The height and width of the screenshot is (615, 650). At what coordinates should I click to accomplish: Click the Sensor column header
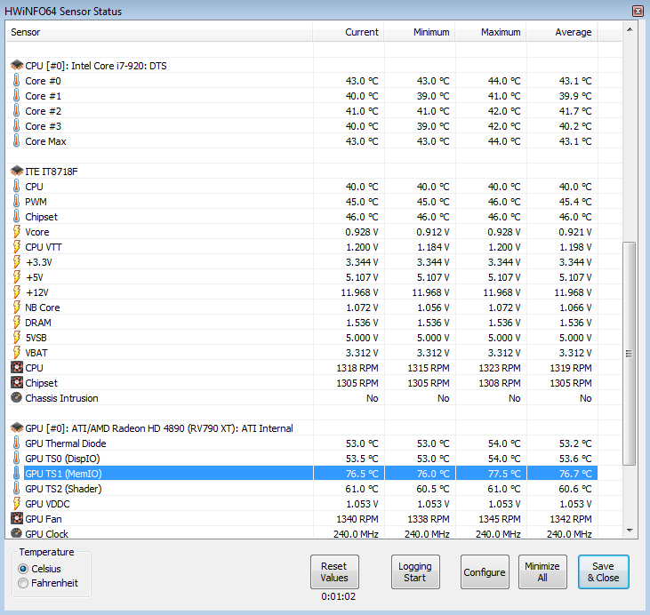click(159, 32)
